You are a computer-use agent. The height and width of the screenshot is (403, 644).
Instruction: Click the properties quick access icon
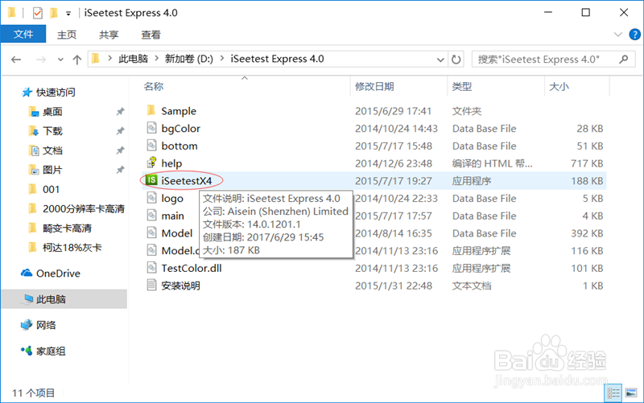pyautogui.click(x=37, y=13)
